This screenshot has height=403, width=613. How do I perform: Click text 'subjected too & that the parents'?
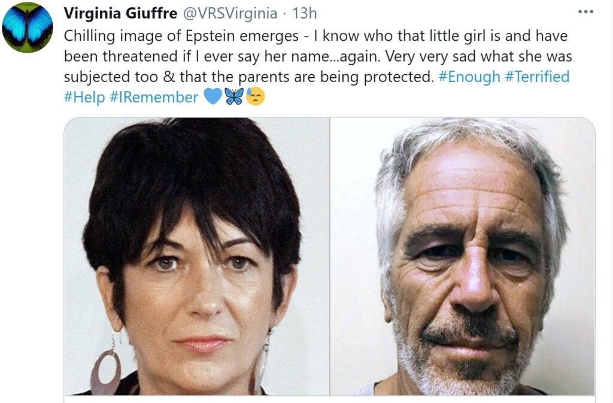tap(177, 77)
